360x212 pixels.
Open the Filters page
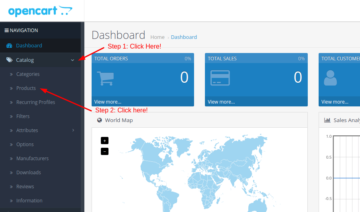(23, 116)
